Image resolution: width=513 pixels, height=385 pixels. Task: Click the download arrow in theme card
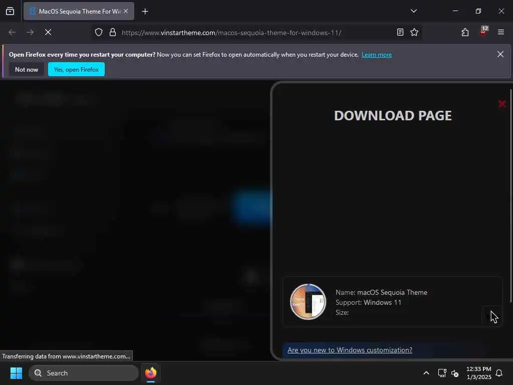492,317
